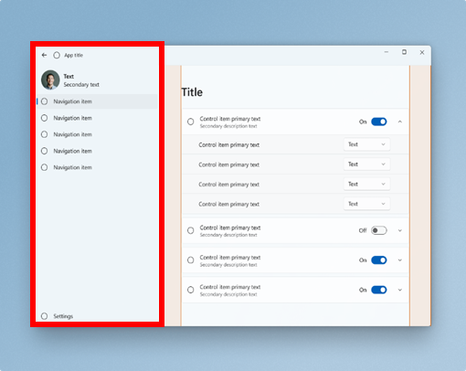Disable the bottom On toggle switch
466x371 pixels.
[379, 290]
